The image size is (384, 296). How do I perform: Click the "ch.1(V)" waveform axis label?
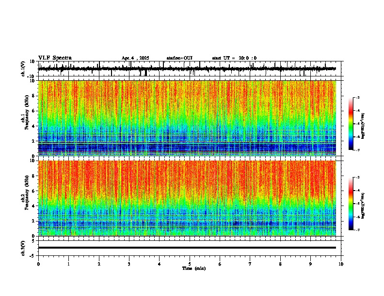click(23, 69)
